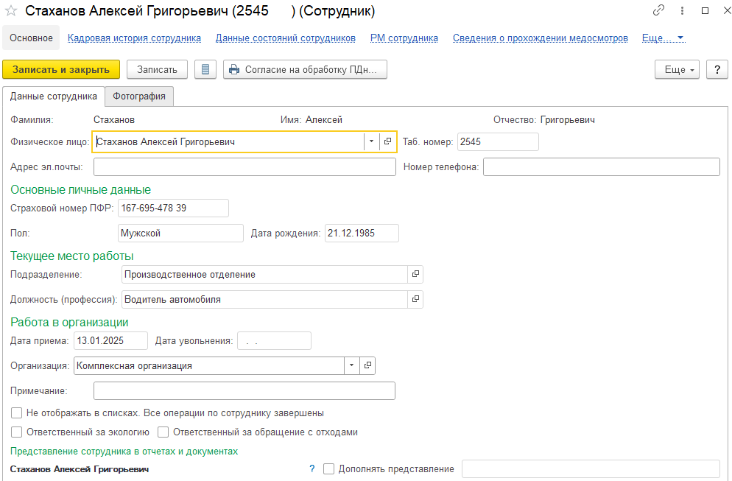Viewport: 732px width, 481px height.
Task: Open the Физическое лицо record form
Action: click(x=388, y=141)
